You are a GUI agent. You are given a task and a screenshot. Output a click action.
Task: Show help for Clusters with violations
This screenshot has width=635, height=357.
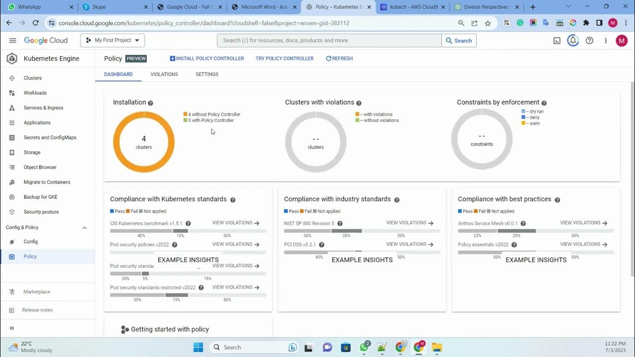coord(359,103)
